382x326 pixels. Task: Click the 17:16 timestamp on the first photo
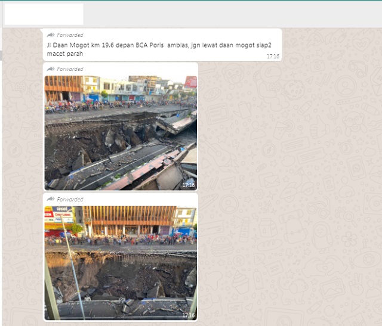point(188,185)
